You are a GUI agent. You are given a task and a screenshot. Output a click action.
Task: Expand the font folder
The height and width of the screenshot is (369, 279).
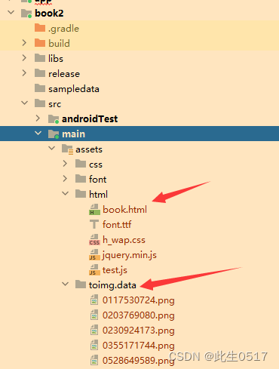(x=65, y=179)
